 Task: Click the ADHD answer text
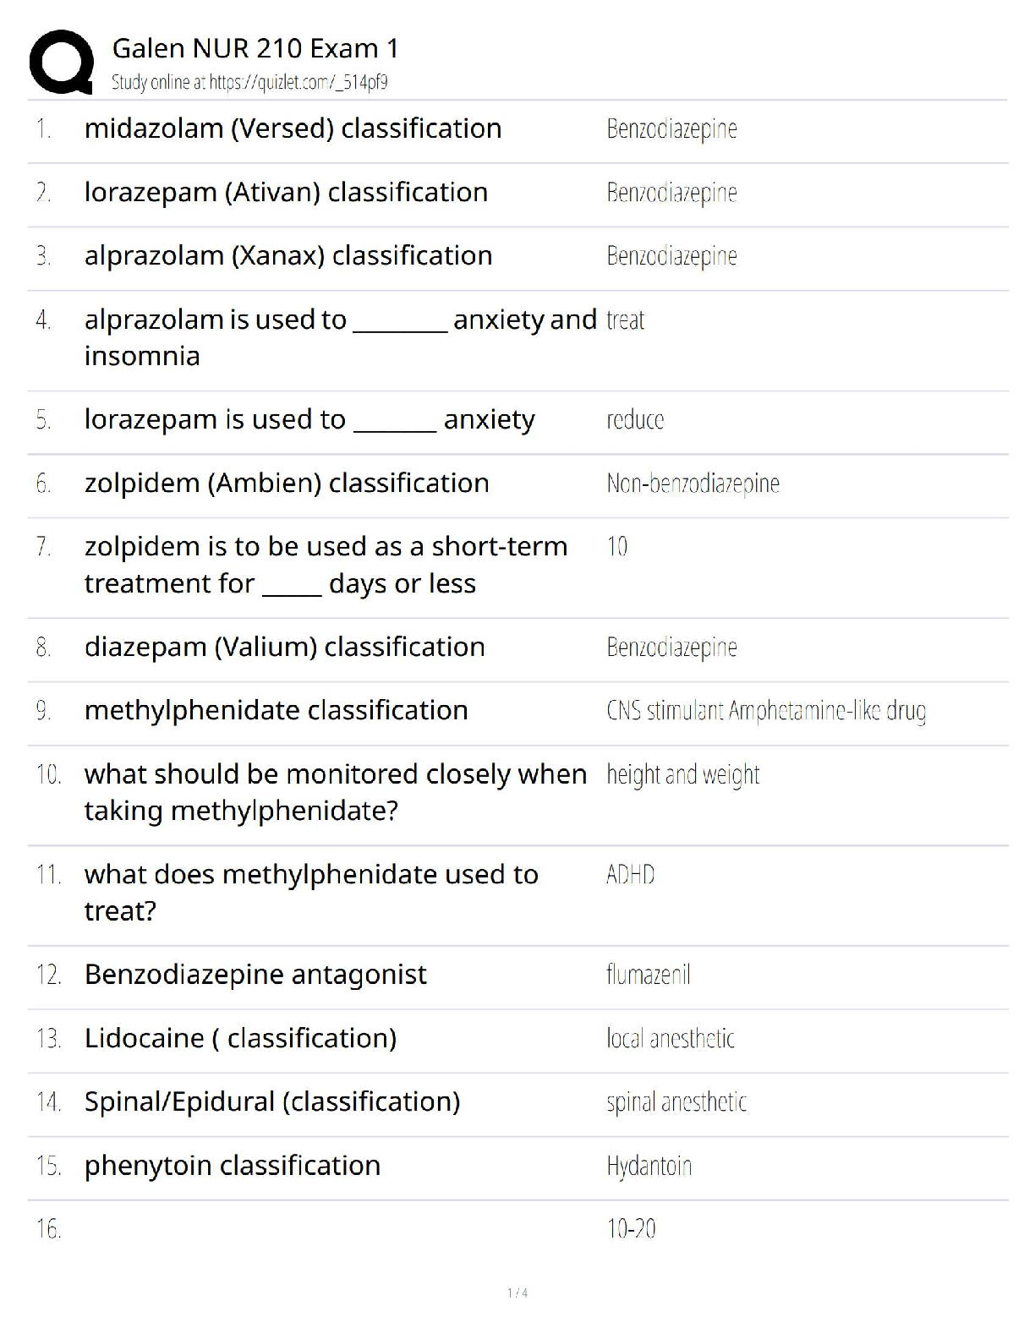point(630,875)
